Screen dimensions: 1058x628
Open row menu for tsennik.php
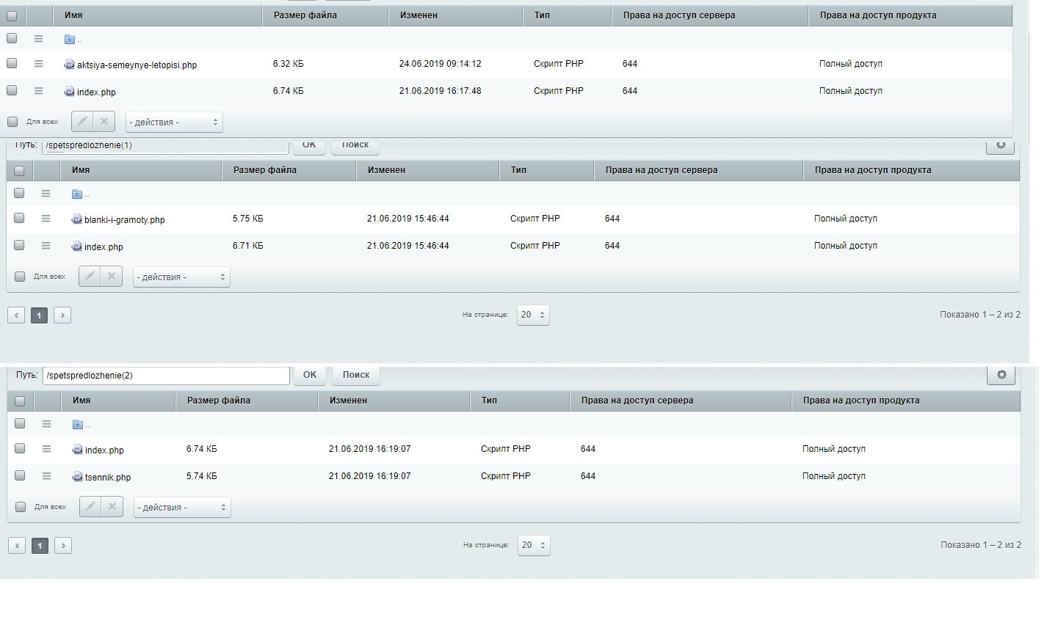(46, 476)
